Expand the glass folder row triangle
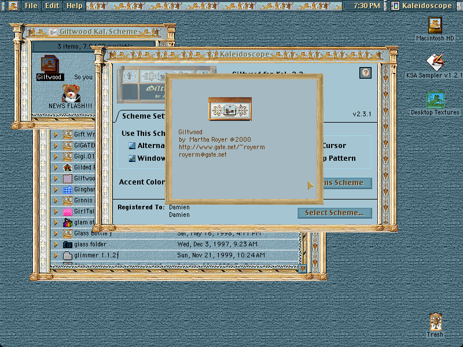463x347 pixels. coord(56,244)
